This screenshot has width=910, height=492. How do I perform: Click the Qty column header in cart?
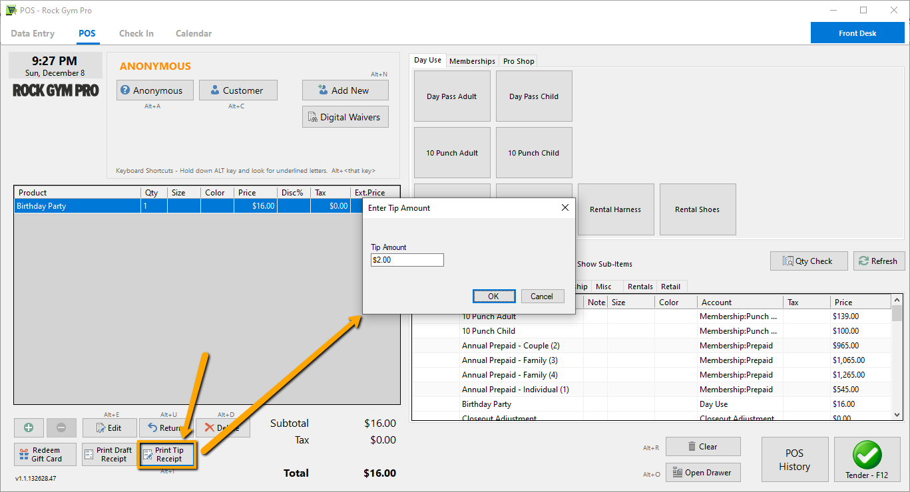(x=154, y=193)
